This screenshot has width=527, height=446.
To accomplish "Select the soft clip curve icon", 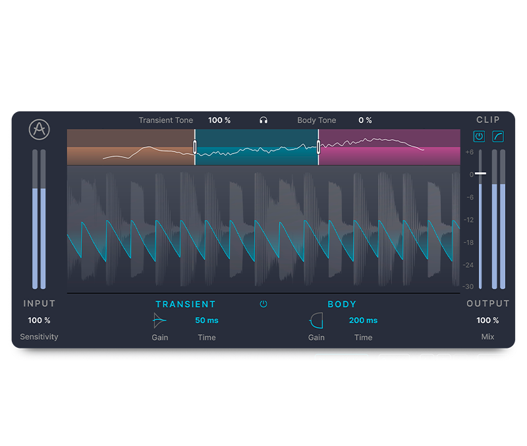I will [498, 136].
